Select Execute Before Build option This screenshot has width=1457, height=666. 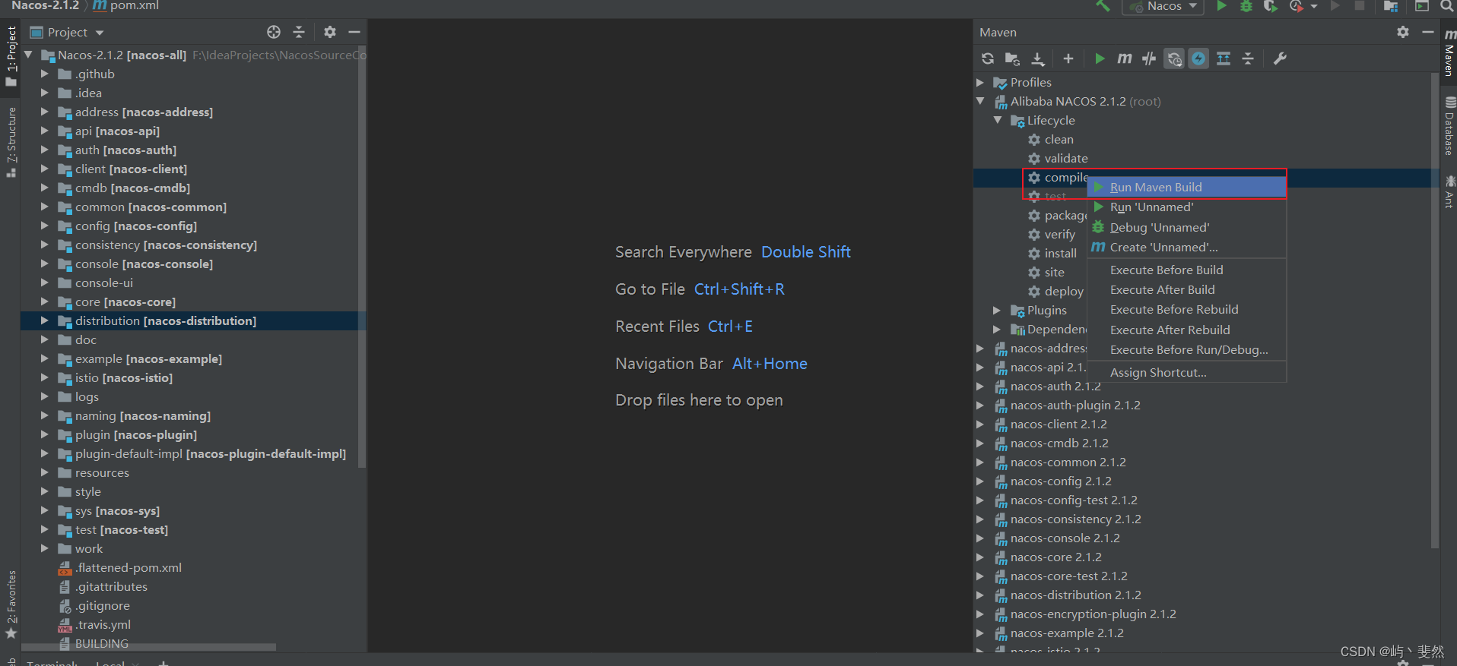click(x=1187, y=270)
